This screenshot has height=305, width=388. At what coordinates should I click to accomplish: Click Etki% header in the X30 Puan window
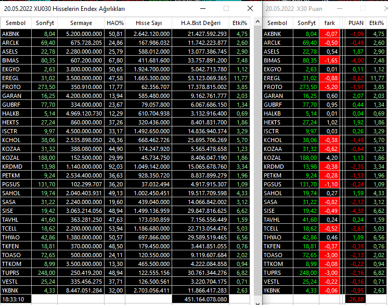[x=377, y=23]
